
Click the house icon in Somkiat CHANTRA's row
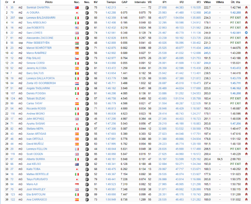246,8
